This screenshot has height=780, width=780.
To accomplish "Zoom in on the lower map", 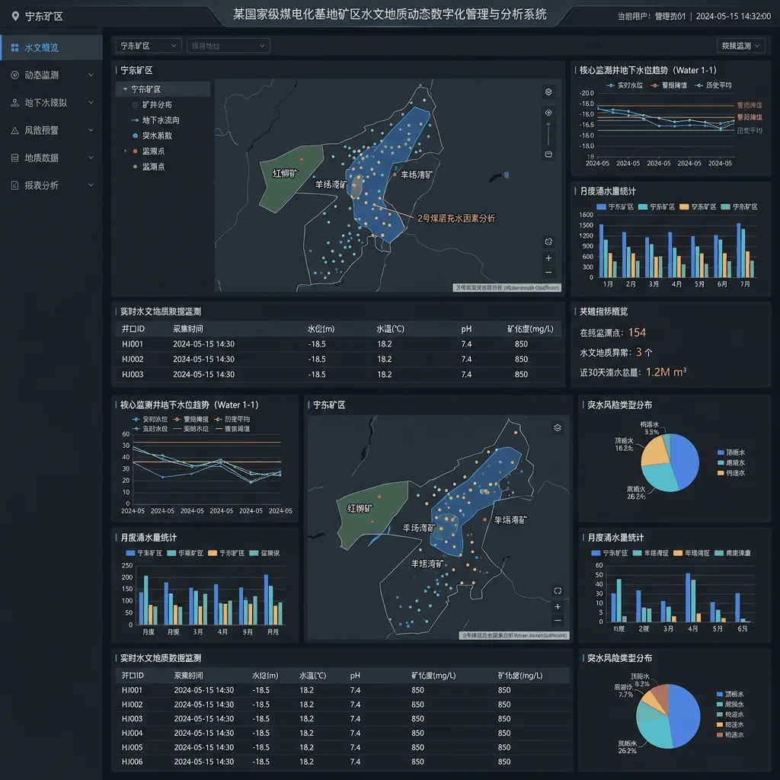I will [557, 606].
